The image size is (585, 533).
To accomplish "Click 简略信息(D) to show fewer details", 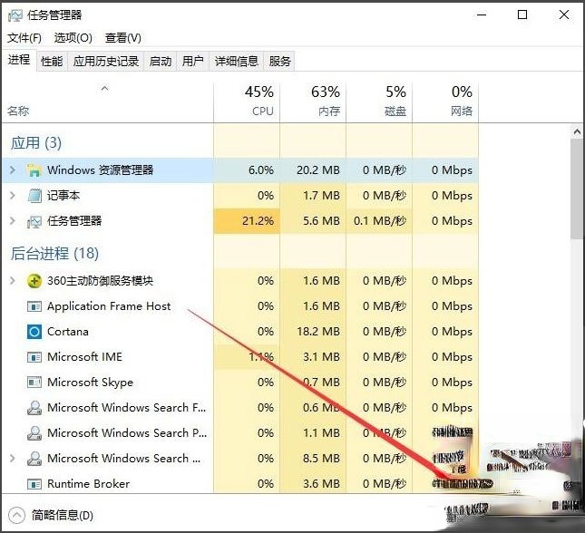I will (62, 516).
